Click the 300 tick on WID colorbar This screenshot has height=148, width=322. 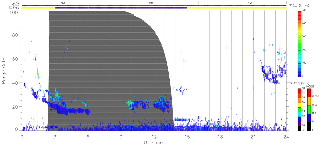[305, 37]
